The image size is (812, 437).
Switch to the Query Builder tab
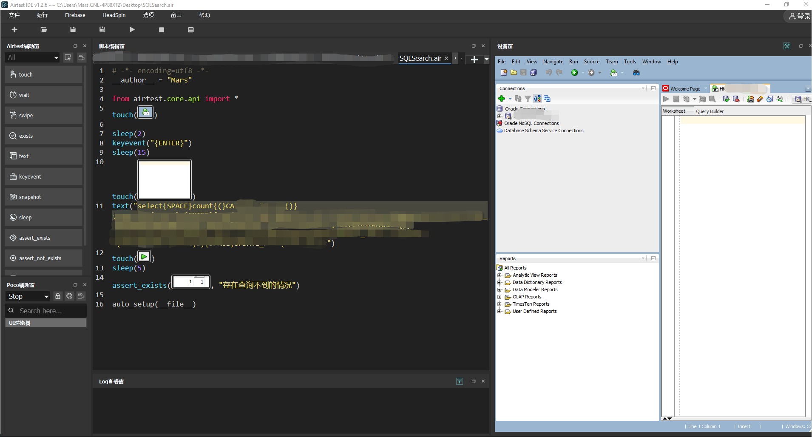[x=710, y=111]
